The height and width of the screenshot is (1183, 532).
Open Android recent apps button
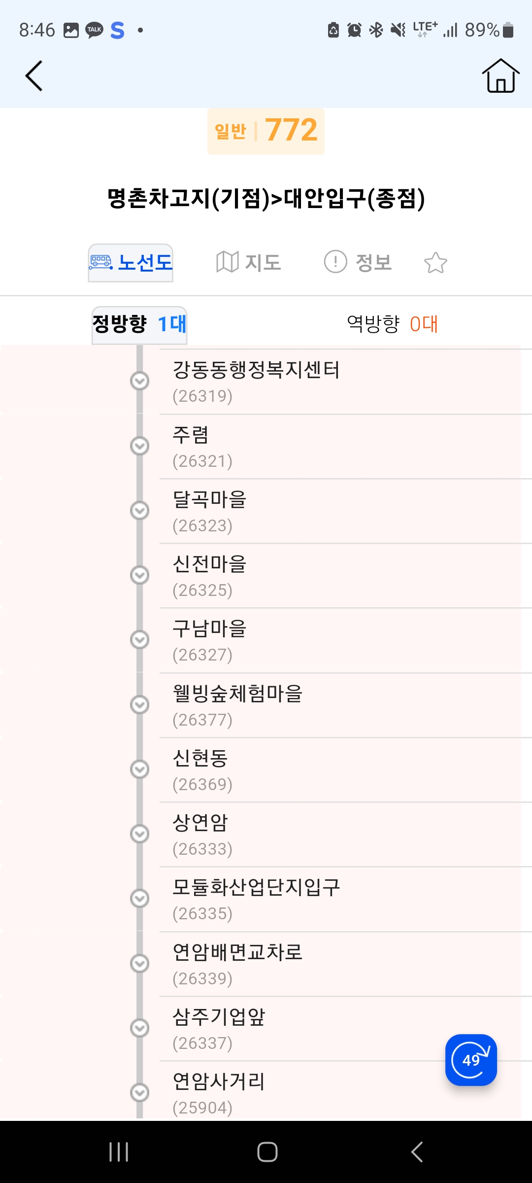(x=119, y=1152)
